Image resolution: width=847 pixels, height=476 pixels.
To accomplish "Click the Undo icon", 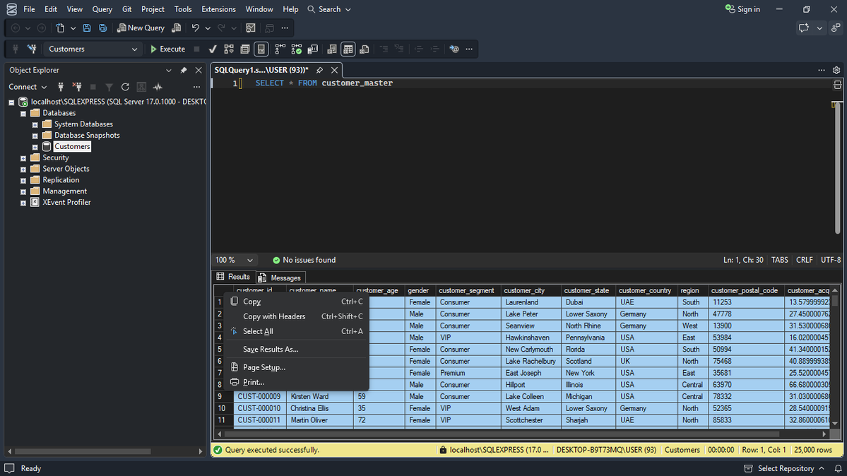I will tap(196, 28).
